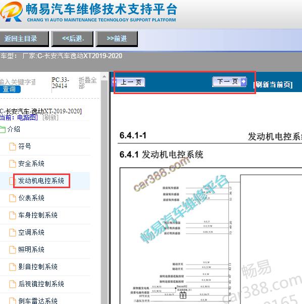This screenshot has height=304, width=302.
Task: Click the sidebar scrollbar up arrow
Action: (x=104, y=76)
